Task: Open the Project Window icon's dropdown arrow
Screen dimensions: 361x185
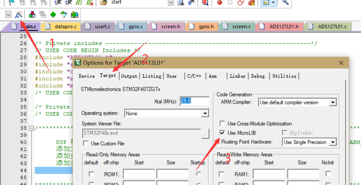Action: pyautogui.click(x=273, y=2)
